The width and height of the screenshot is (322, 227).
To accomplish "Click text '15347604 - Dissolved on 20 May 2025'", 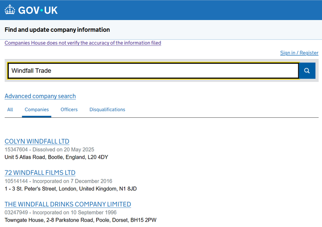I will click(x=49, y=150).
